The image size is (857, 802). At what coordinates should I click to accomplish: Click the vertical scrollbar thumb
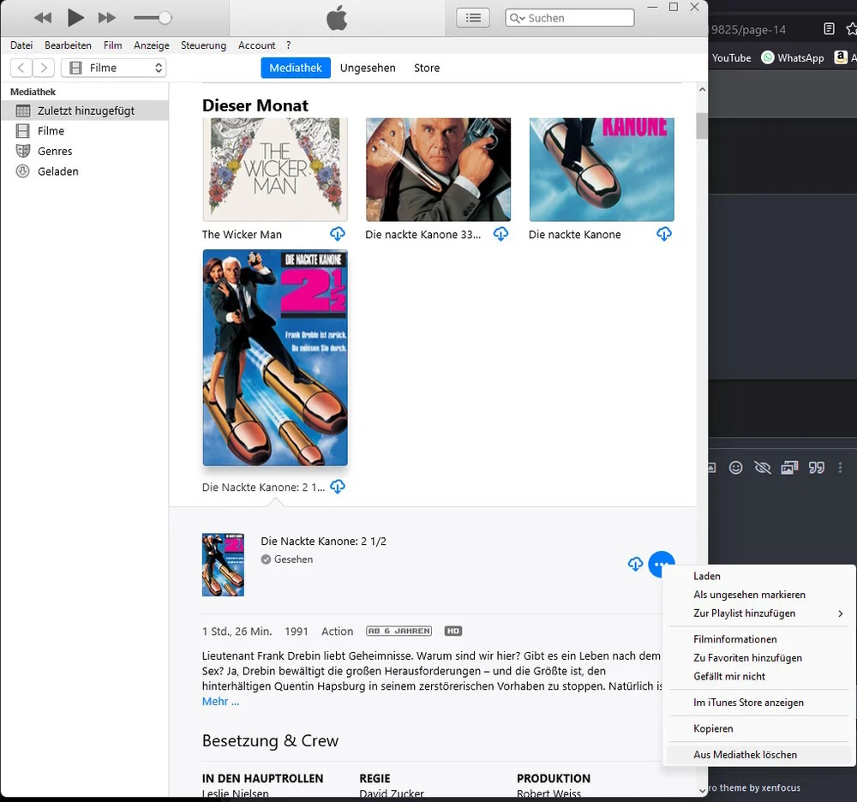tap(703, 126)
